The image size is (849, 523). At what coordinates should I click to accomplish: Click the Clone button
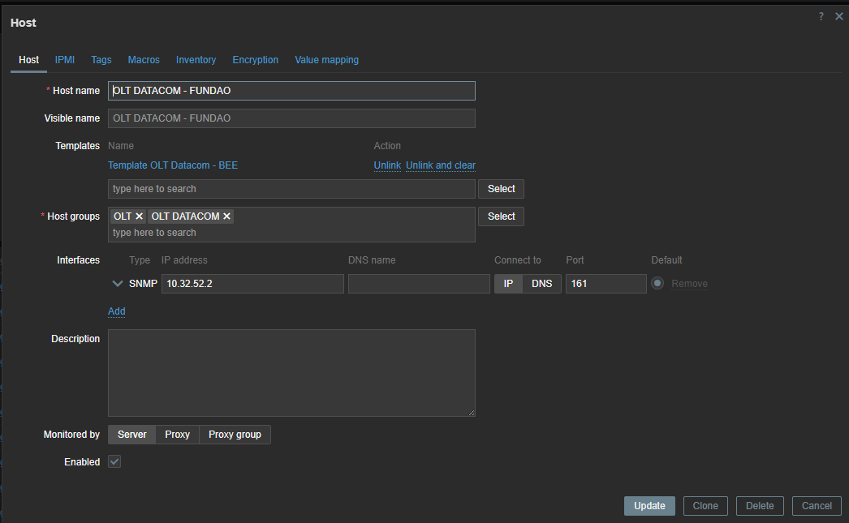(705, 506)
